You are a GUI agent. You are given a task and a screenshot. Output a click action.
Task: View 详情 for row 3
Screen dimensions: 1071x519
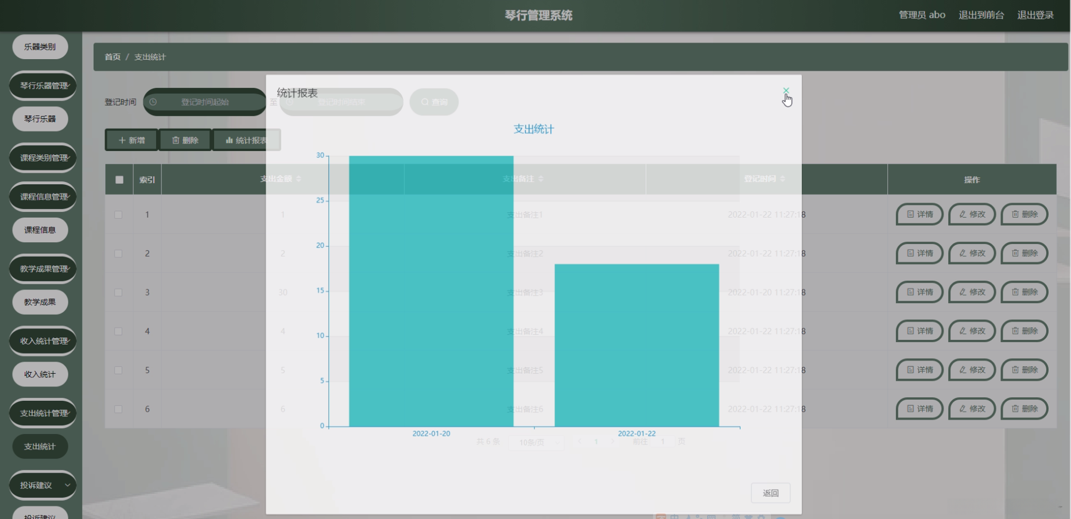point(919,292)
